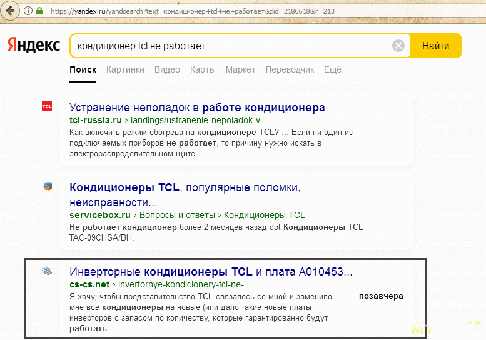Screen dimensions: 486x340
Task: Follow the landings/ustranenie-nepoladok-v-… path link
Action: pyautogui.click(x=201, y=120)
